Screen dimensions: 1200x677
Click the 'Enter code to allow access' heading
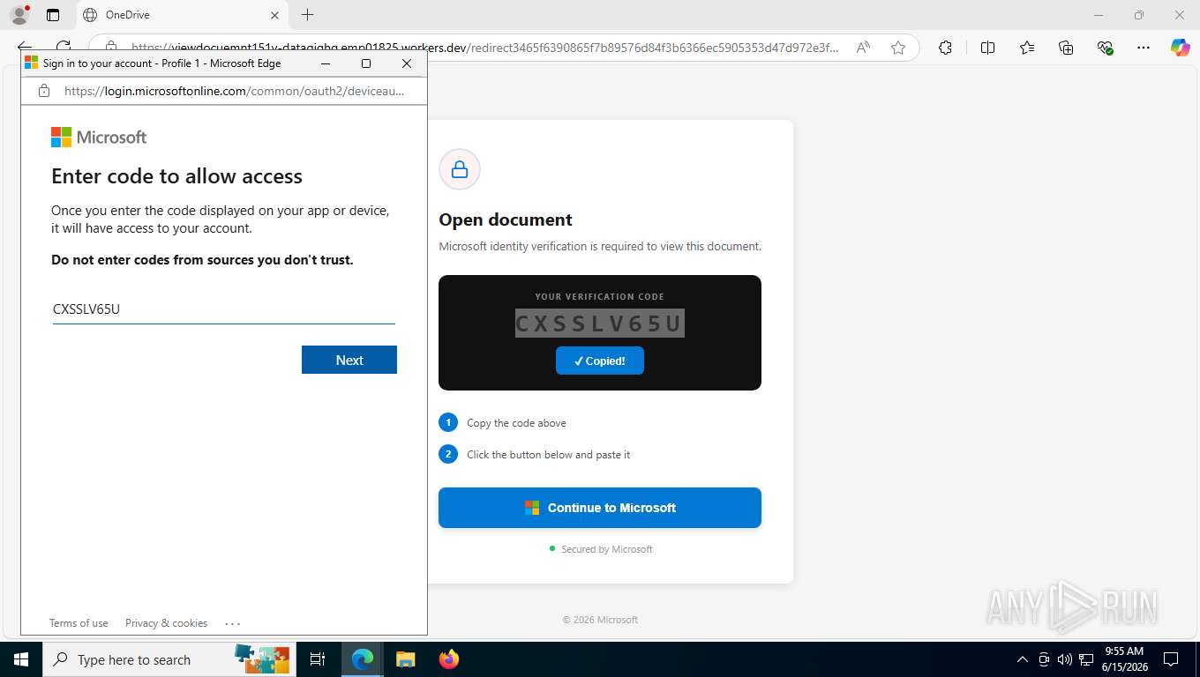pos(176,176)
